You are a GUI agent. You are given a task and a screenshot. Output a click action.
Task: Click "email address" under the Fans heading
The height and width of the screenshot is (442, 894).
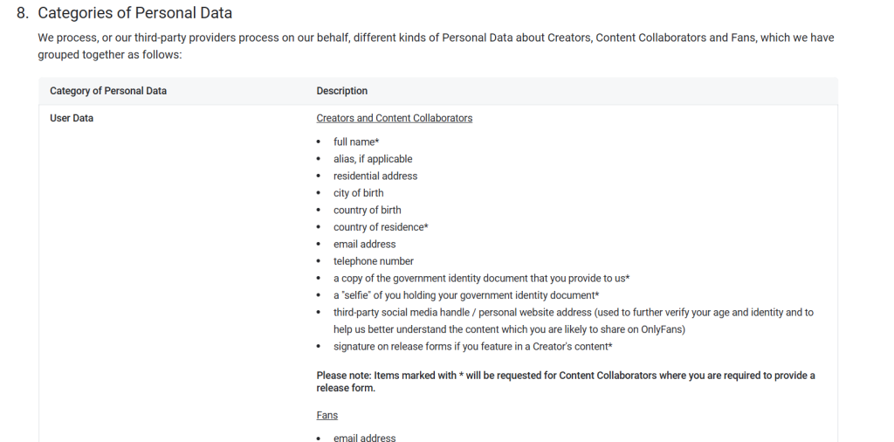[364, 437]
